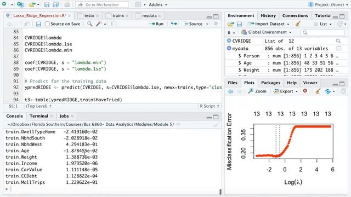351x197 pixels.
Task: Click the Print document icon
Action: tap(67, 4)
